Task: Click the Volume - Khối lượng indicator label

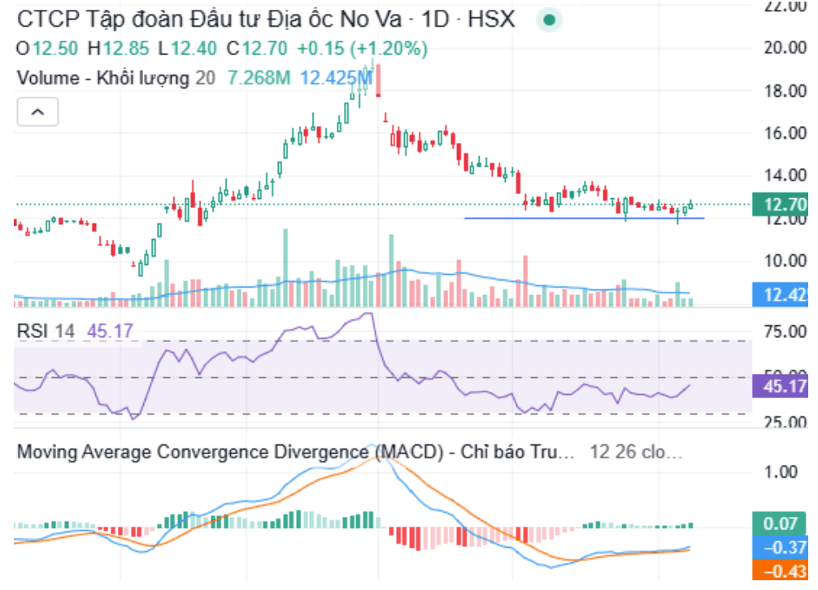Action: tap(102, 78)
